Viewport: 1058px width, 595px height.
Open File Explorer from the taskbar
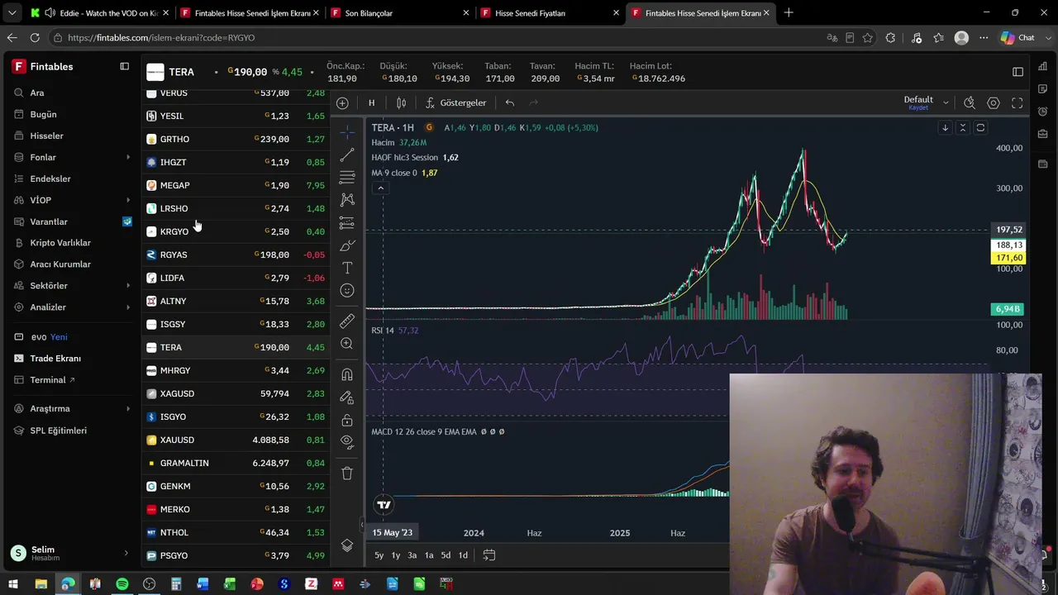coord(41,584)
